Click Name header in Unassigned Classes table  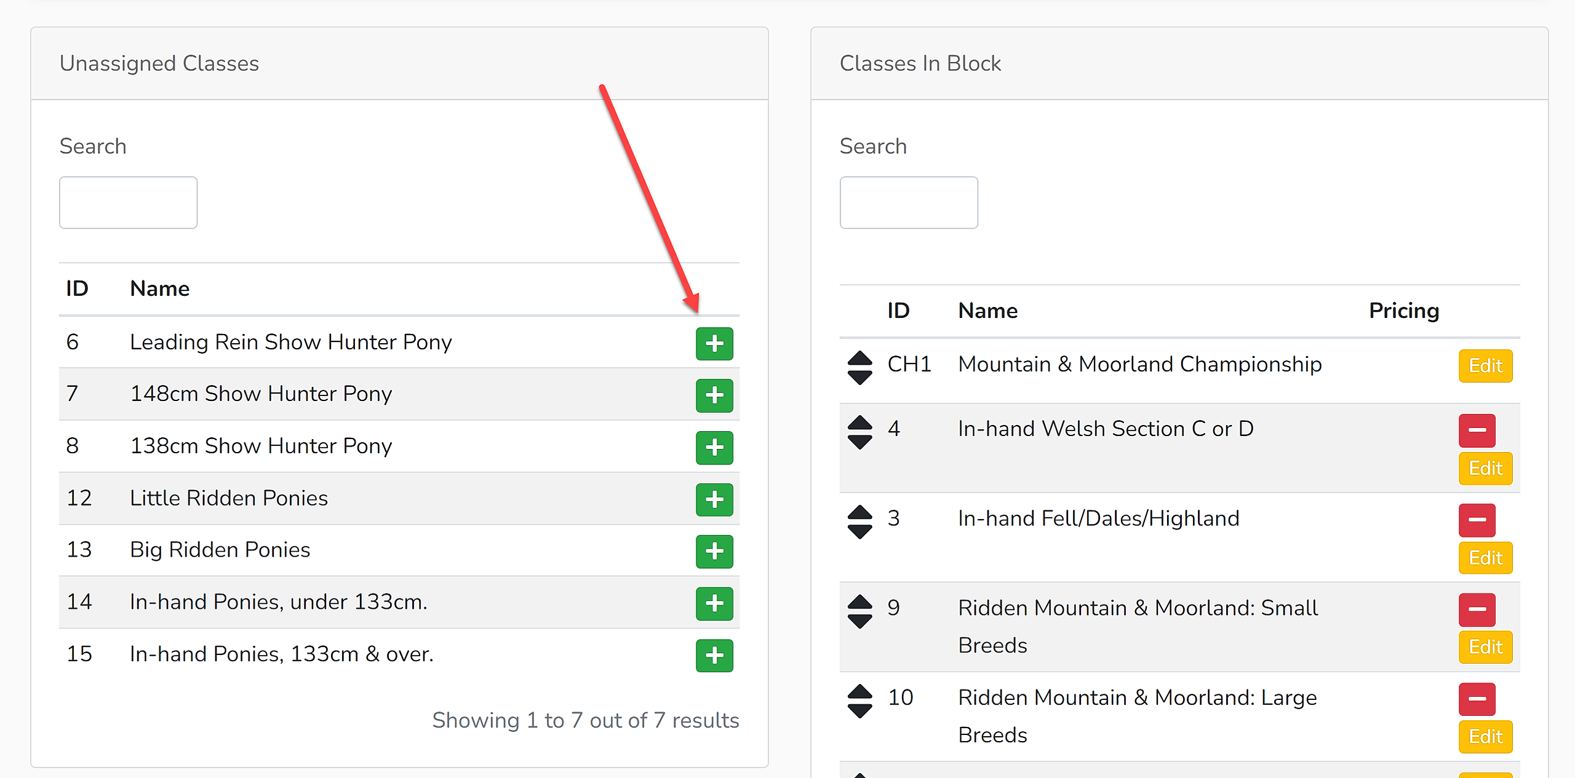pyautogui.click(x=160, y=288)
